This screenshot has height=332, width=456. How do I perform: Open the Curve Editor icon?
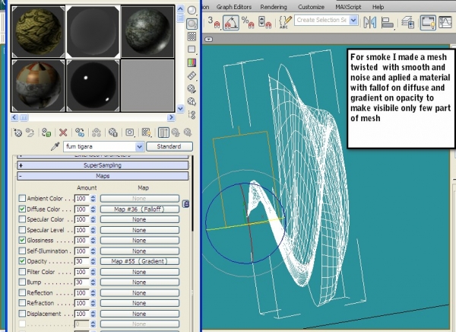[445, 22]
